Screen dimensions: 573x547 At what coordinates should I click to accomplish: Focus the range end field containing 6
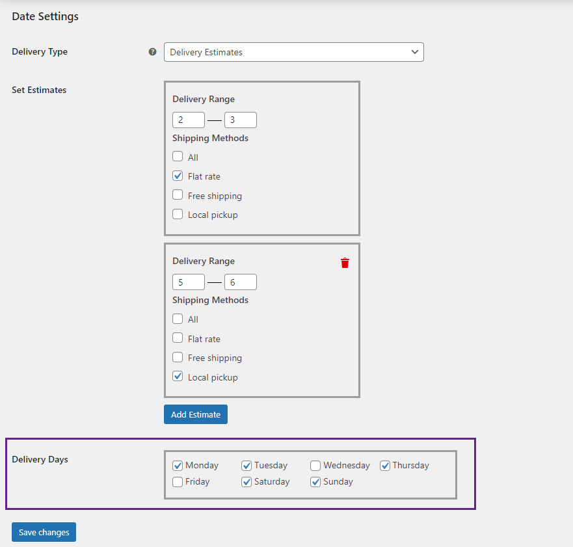[x=241, y=282]
